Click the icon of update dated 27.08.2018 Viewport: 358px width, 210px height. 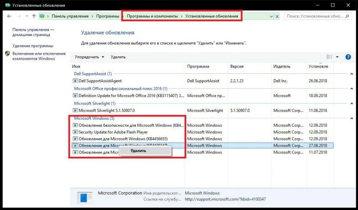(76, 146)
